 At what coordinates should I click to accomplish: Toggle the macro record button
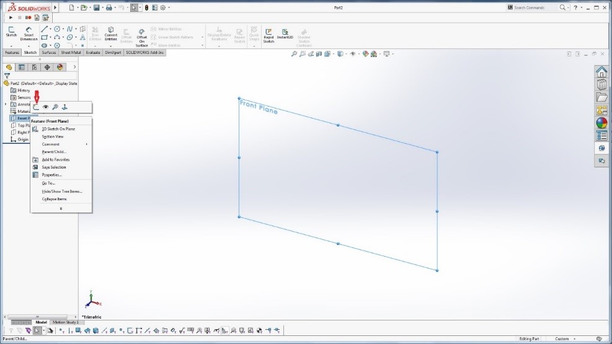(29, 17)
